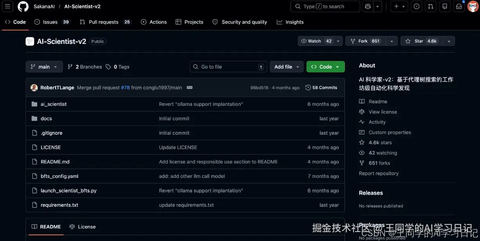The width and height of the screenshot is (480, 241).
Task: Open the user avatar menu
Action: point(473,6)
